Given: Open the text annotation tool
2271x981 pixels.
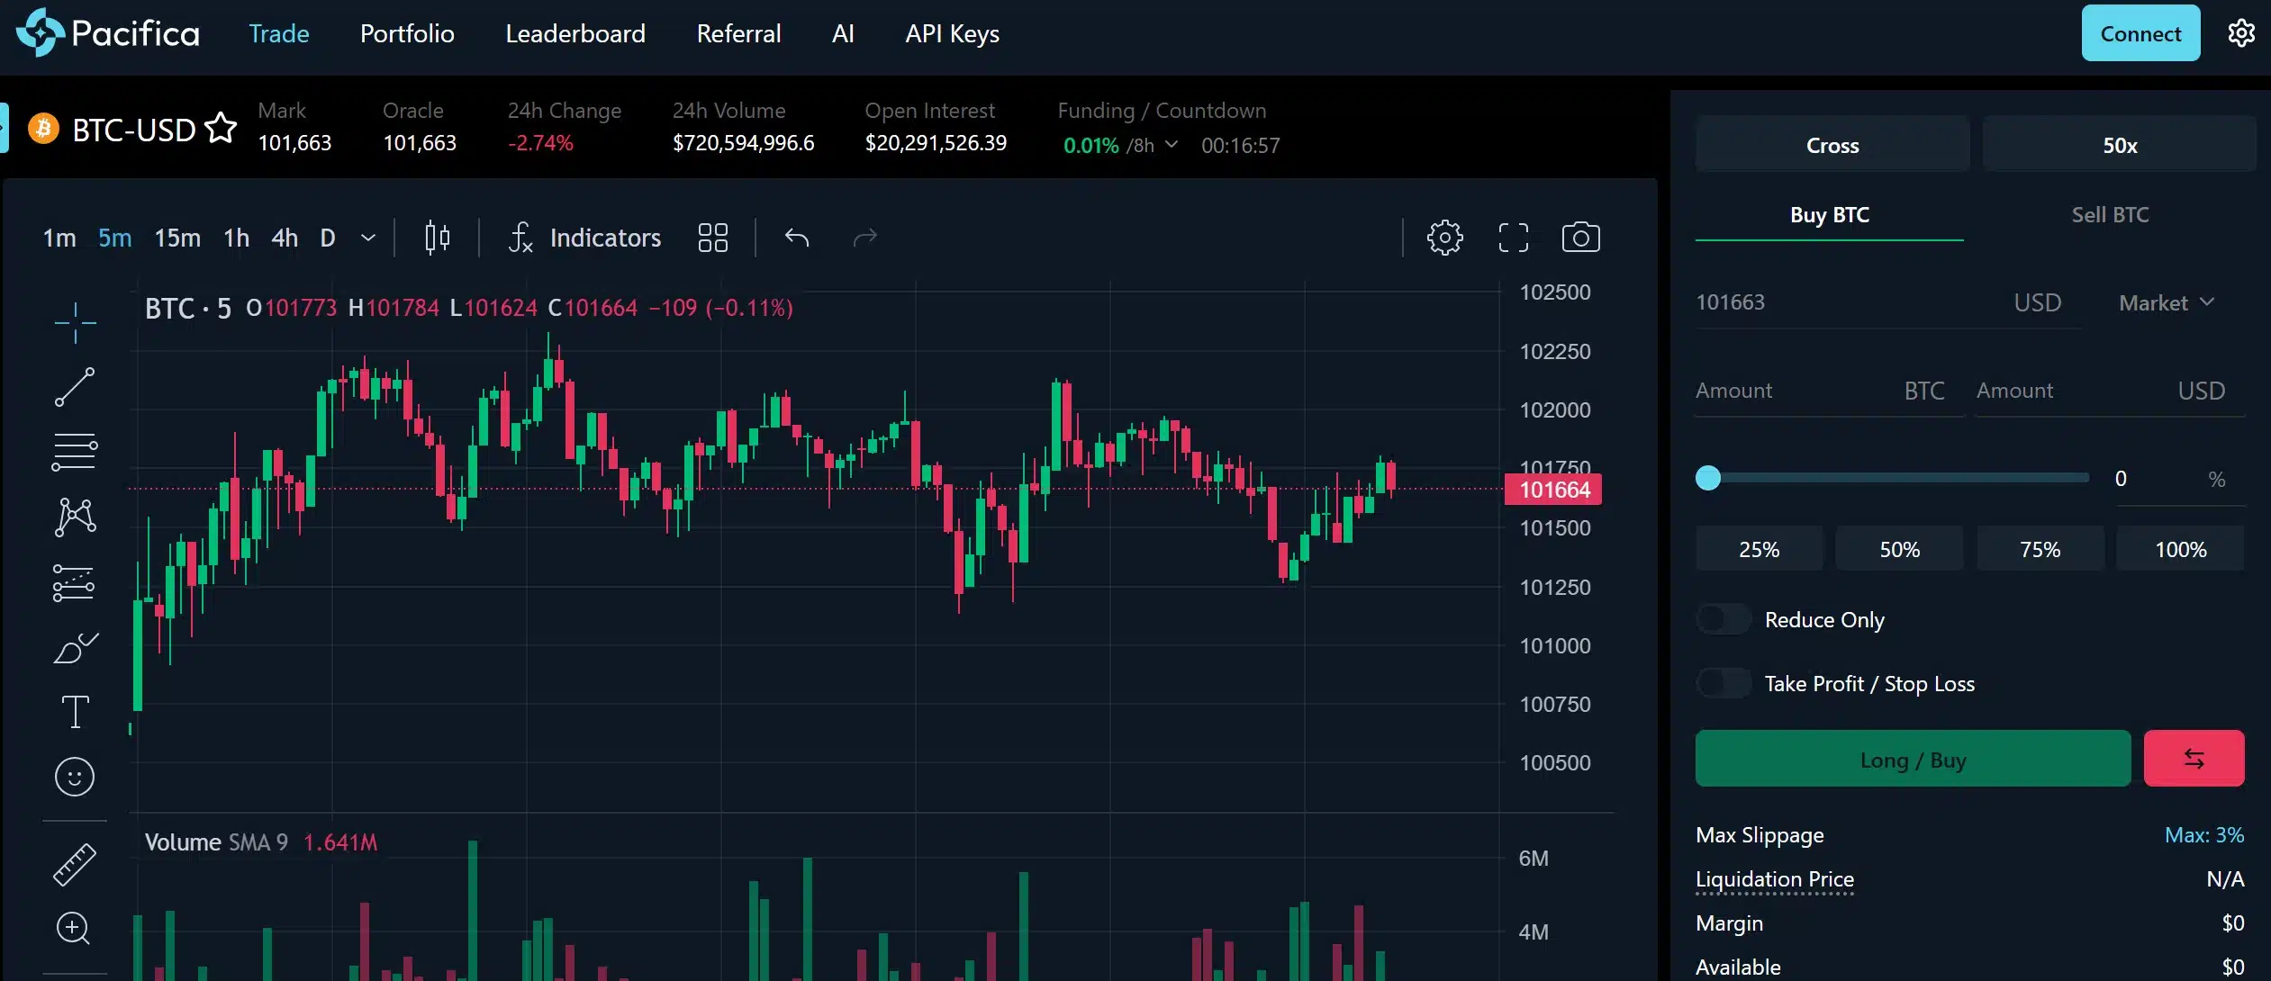Looking at the screenshot, I should tap(75, 711).
